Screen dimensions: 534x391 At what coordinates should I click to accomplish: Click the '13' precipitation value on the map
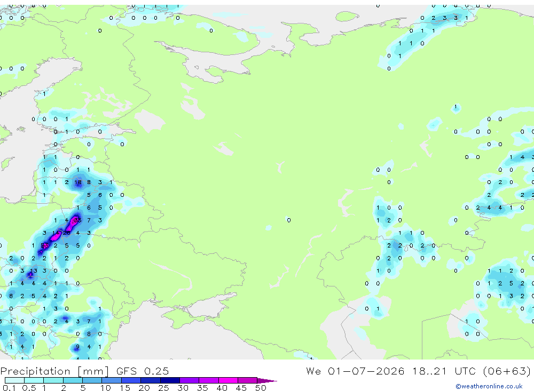pyautogui.click(x=33, y=271)
